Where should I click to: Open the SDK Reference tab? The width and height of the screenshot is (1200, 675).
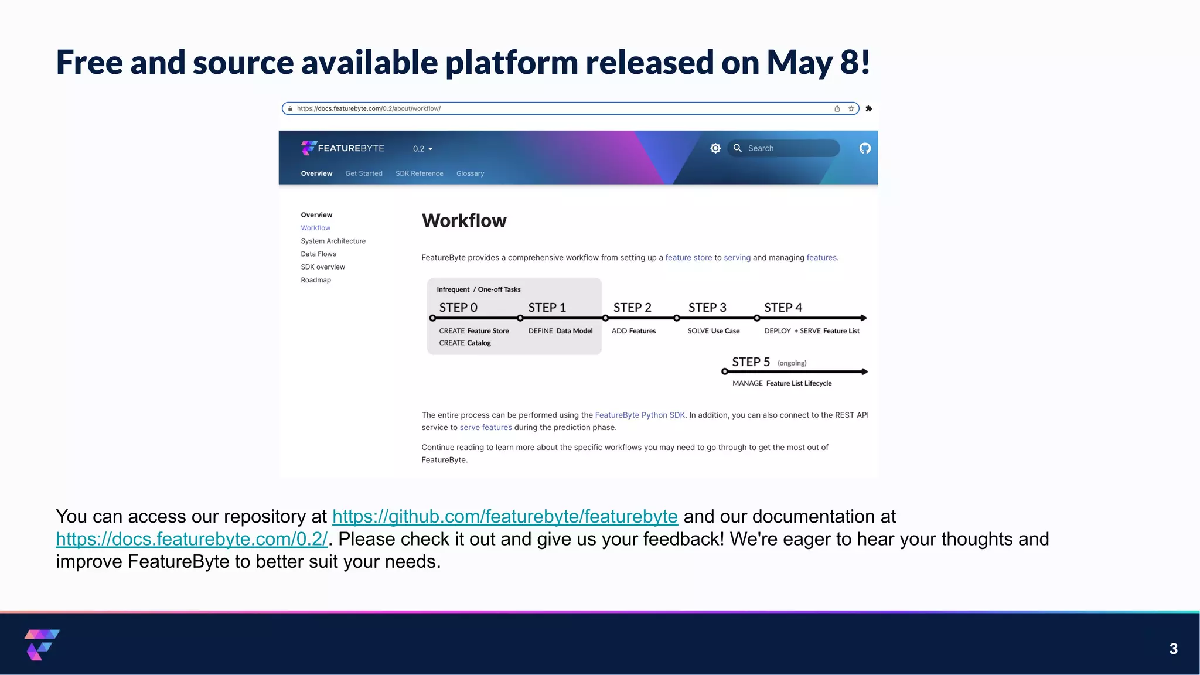click(x=420, y=173)
